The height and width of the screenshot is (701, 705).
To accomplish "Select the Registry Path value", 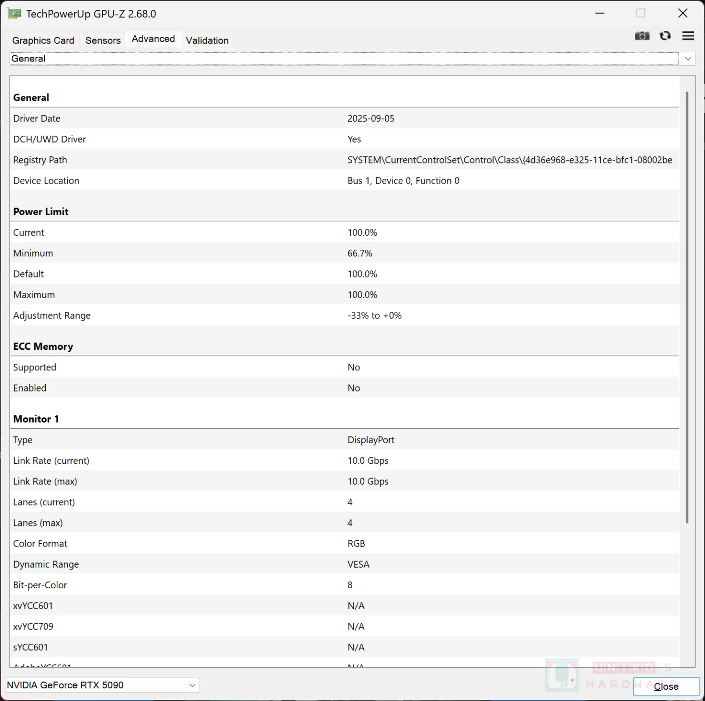I will click(x=509, y=160).
